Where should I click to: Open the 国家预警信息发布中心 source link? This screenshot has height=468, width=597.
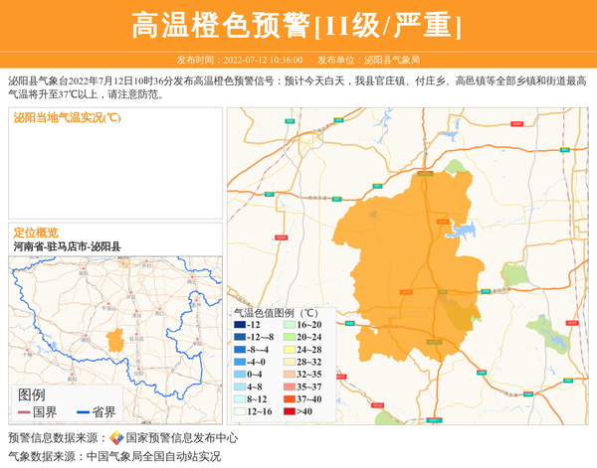(181, 438)
